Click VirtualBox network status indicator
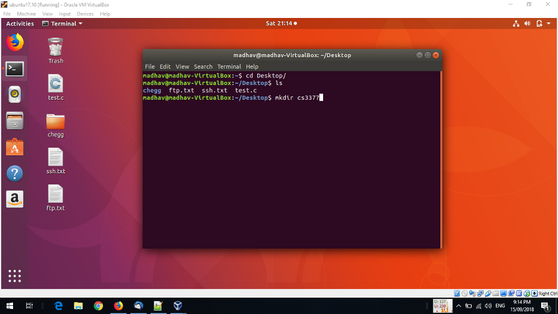Screen dimensions: 558x314 pyautogui.click(x=481, y=293)
